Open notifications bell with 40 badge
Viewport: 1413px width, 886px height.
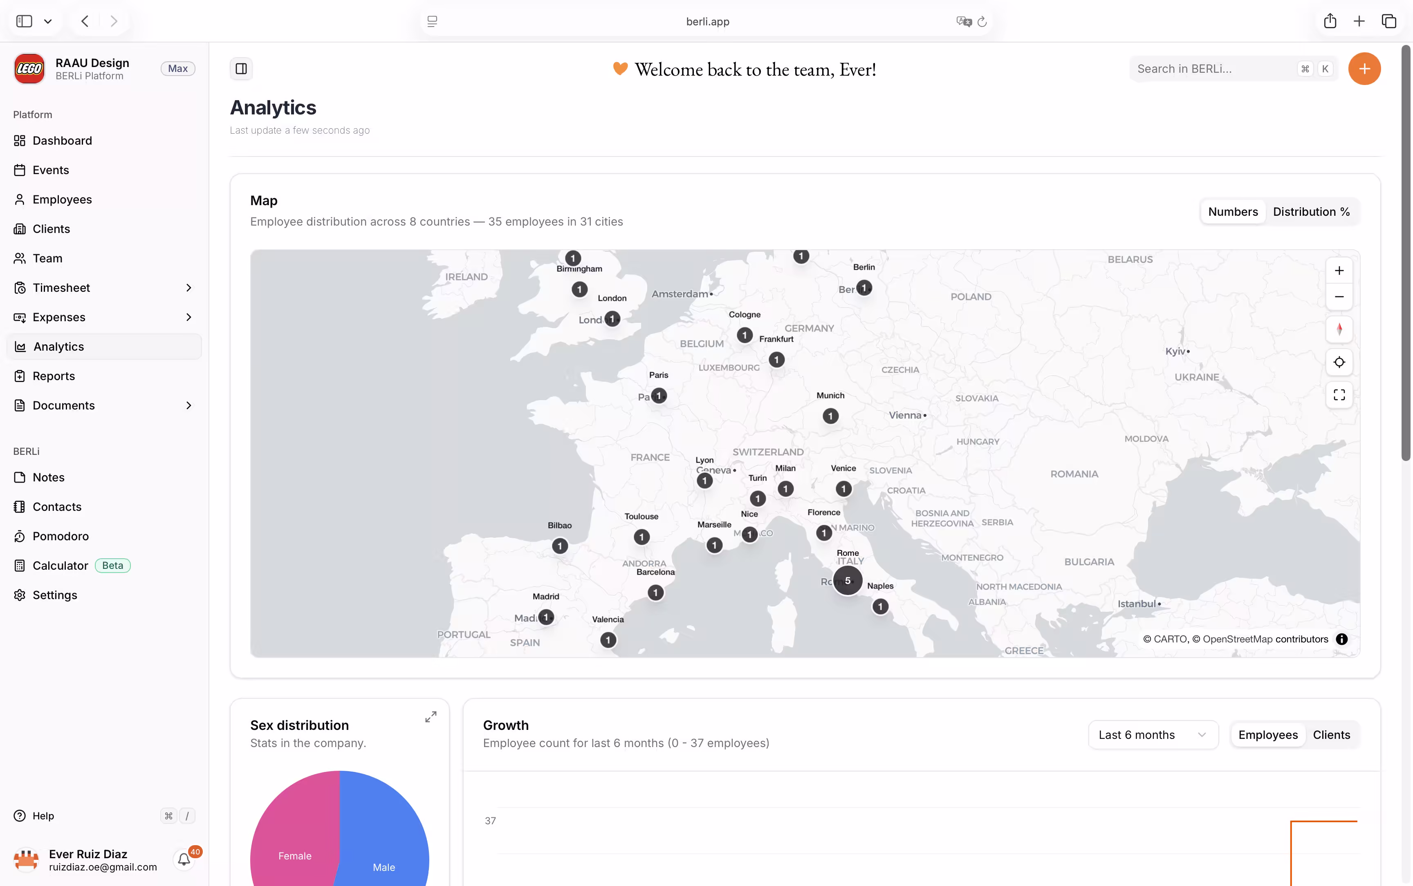pyautogui.click(x=184, y=859)
